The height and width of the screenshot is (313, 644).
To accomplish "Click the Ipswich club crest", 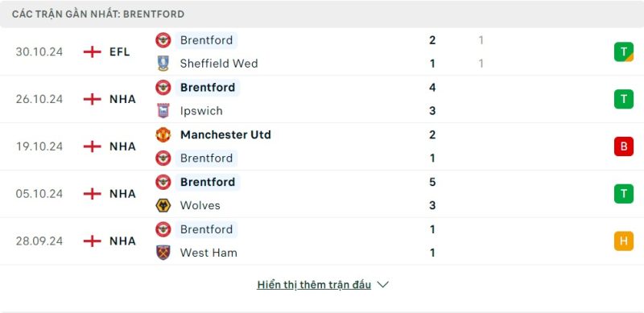I will click(163, 111).
